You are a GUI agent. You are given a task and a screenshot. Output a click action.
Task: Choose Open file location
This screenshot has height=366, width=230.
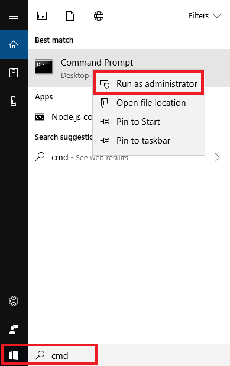pyautogui.click(x=149, y=103)
